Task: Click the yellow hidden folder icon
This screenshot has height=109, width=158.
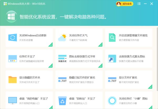Action: (12, 79)
